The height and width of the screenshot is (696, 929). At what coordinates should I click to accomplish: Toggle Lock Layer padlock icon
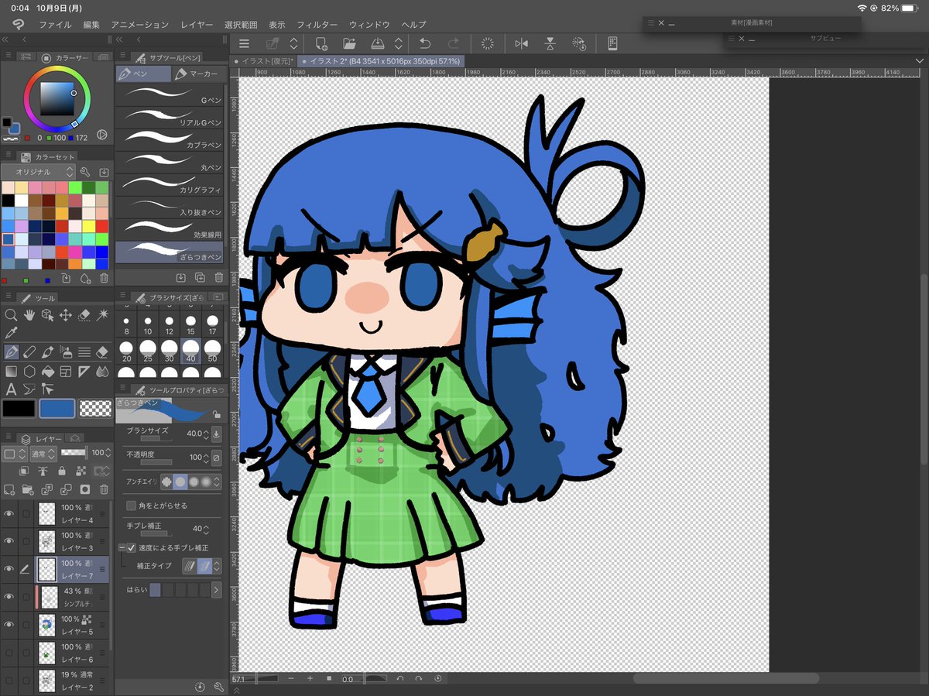60,471
